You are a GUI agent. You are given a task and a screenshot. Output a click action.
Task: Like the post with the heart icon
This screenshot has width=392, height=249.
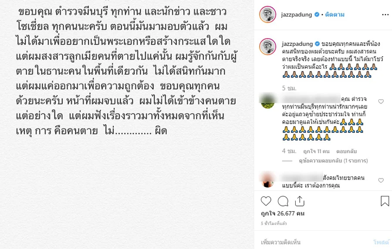click(x=266, y=201)
